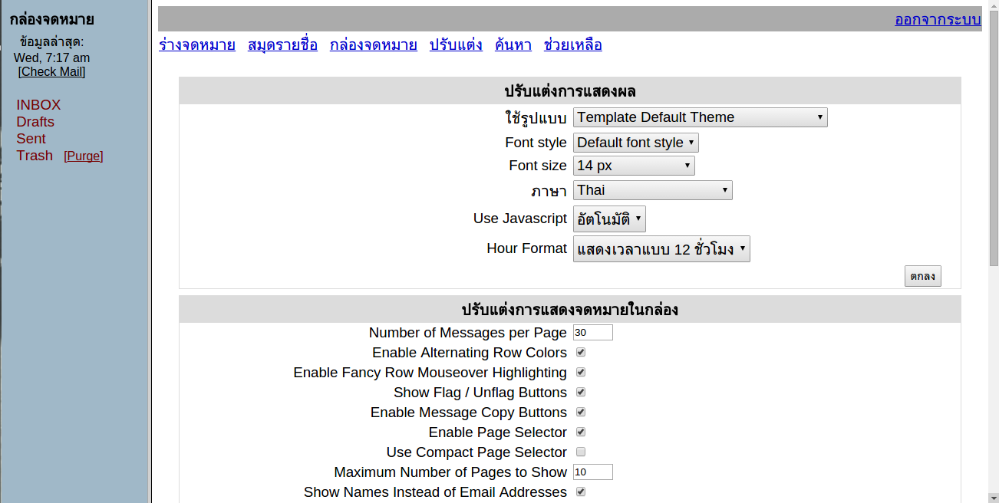Uncheck Show Flag / Unflag Buttons

[581, 393]
